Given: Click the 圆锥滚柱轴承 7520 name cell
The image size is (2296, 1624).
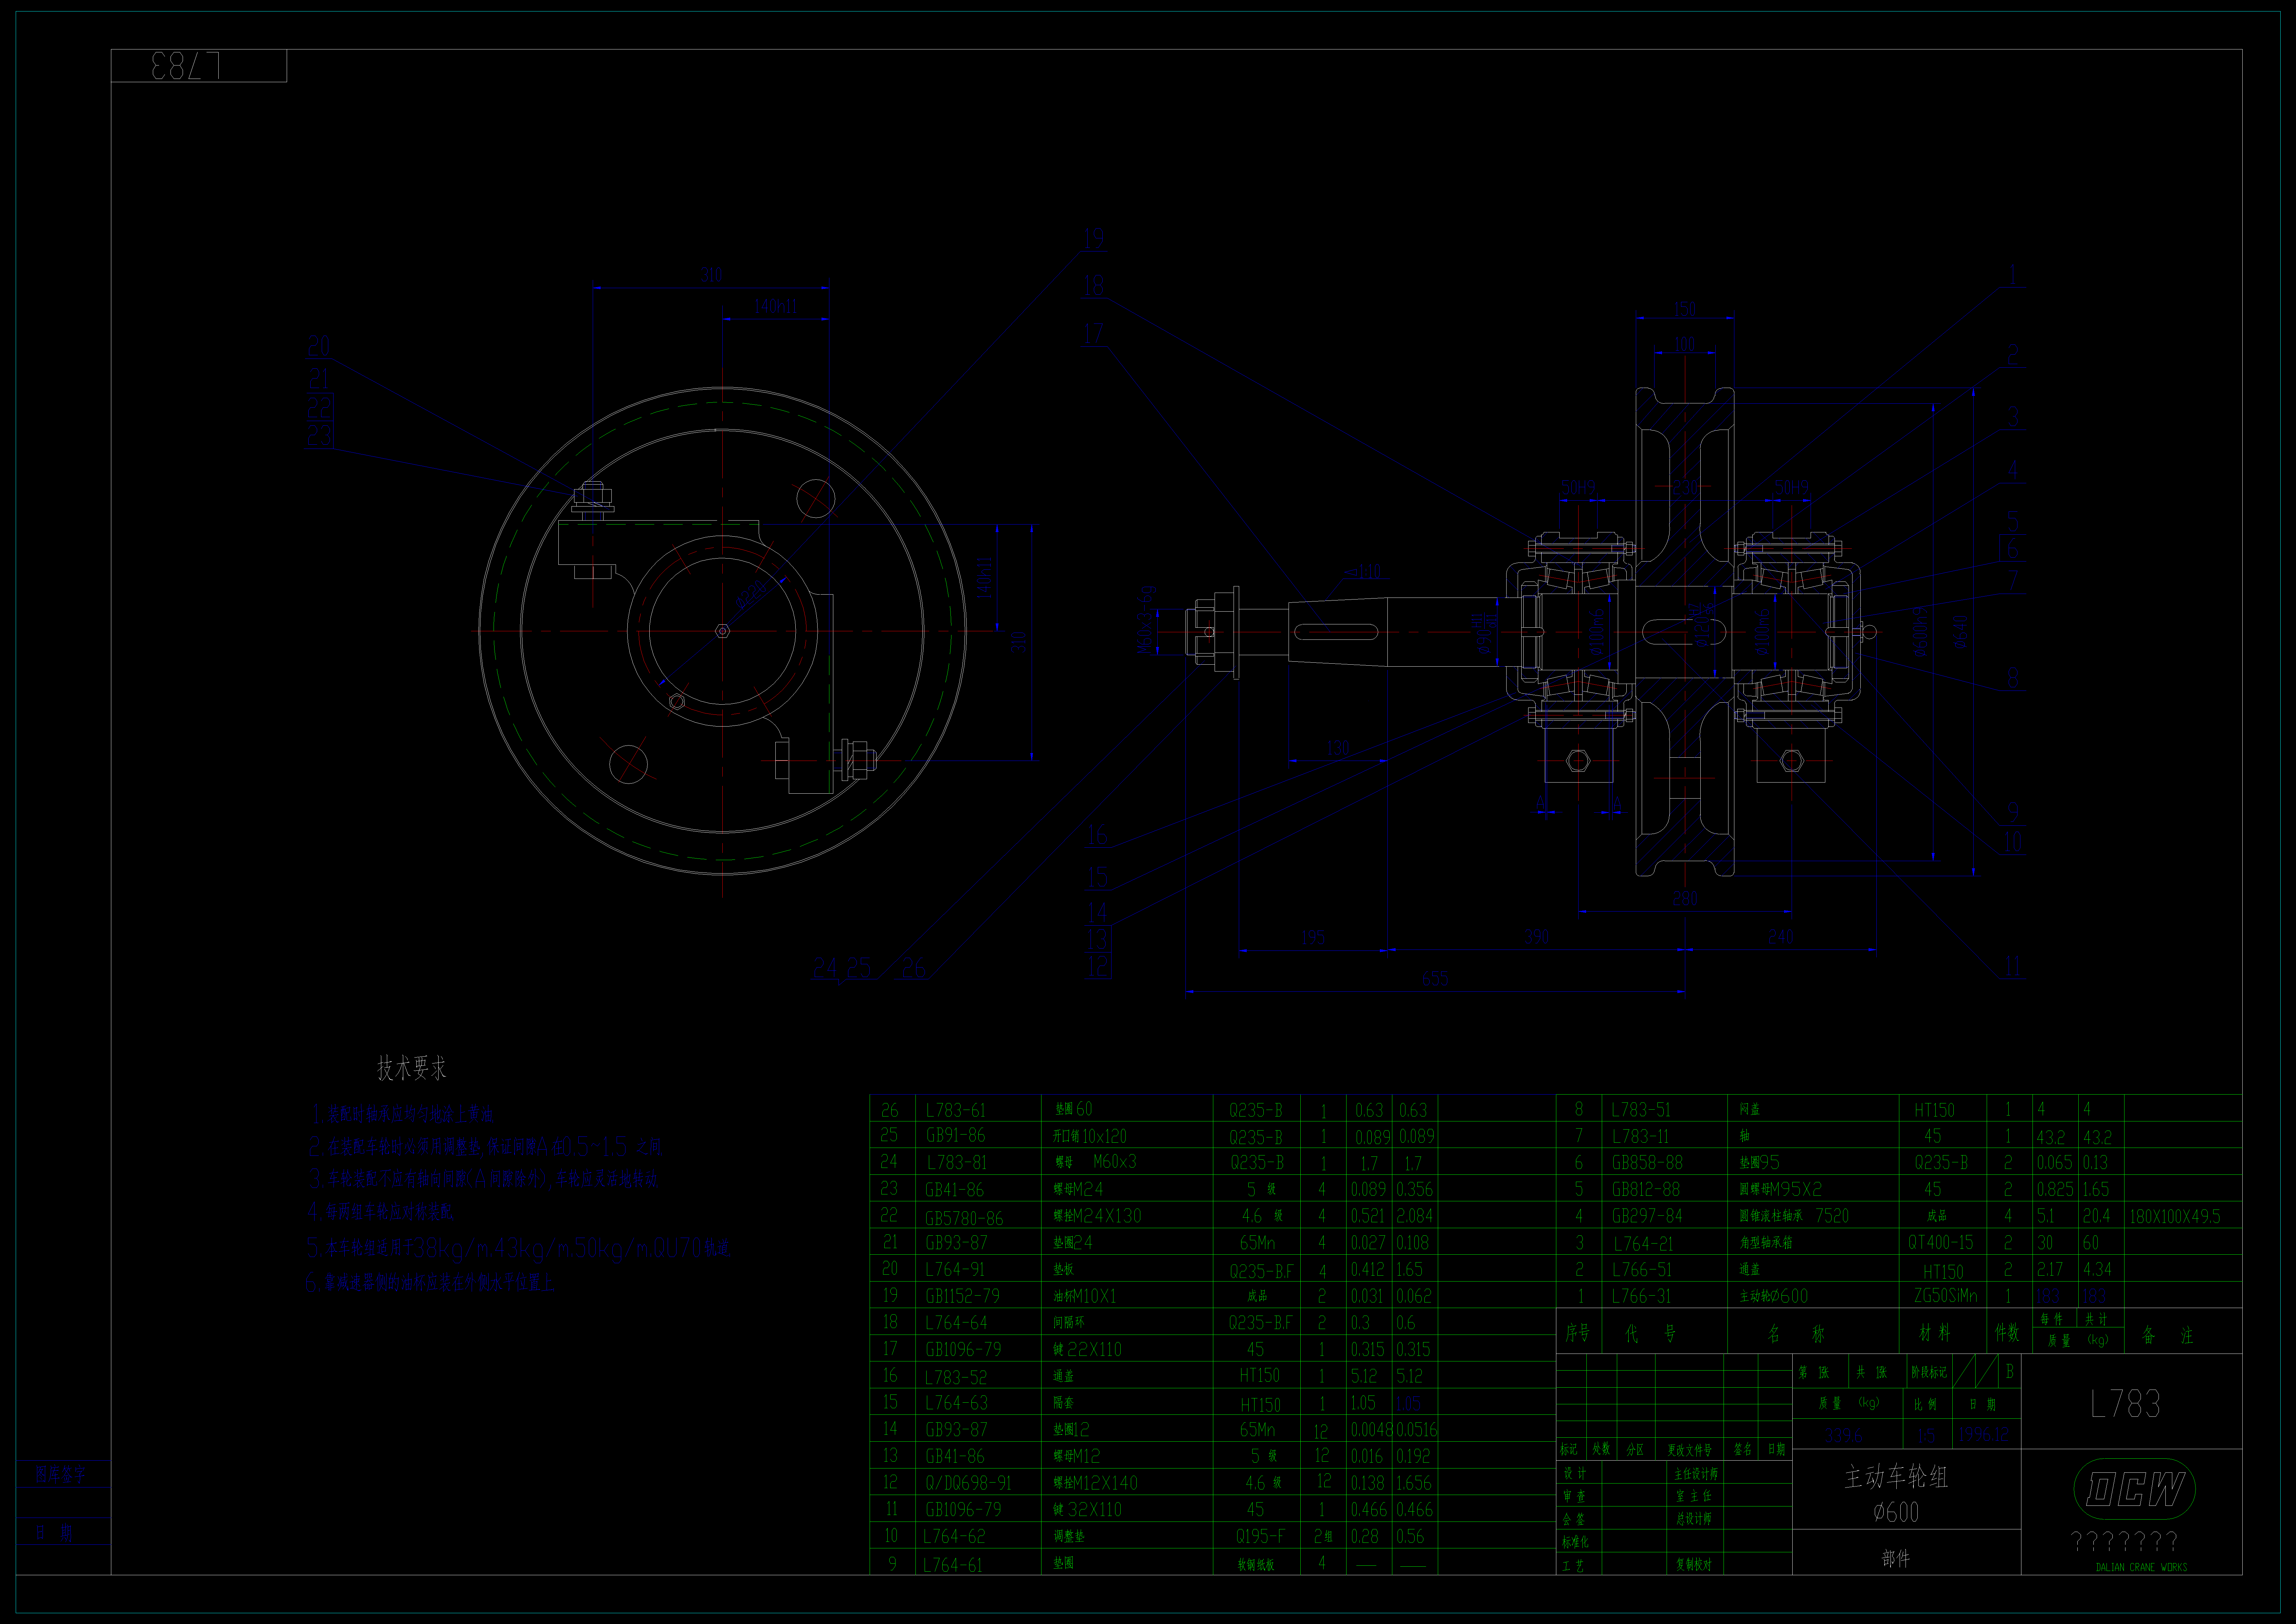Looking at the screenshot, I should (x=1794, y=1216).
